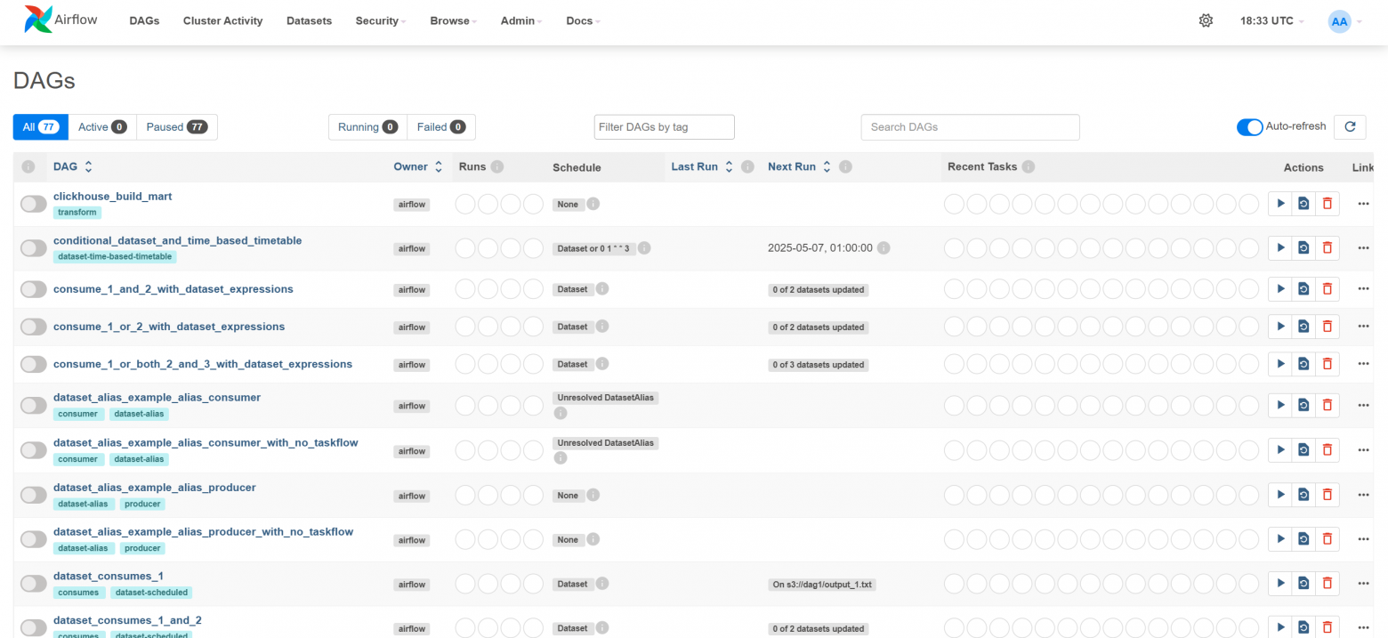Screen dimensions: 1388x638
Task: Reparse consume_1_and_2_with_dataset_expressions DAG
Action: tap(1303, 289)
